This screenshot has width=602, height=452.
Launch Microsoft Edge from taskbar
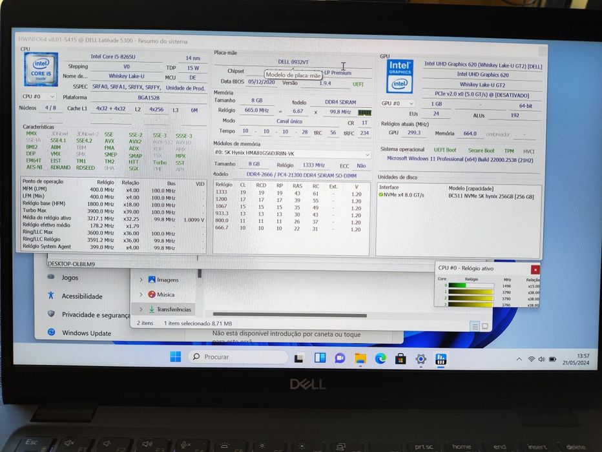pyautogui.click(x=380, y=359)
